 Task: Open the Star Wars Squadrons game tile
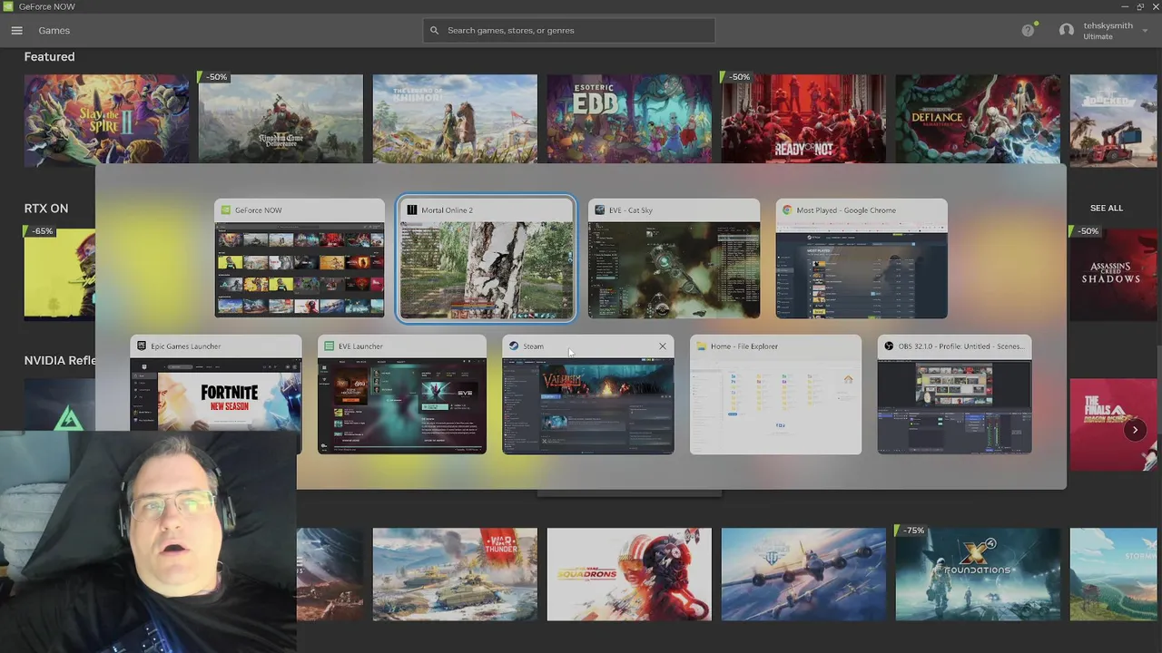pos(629,574)
